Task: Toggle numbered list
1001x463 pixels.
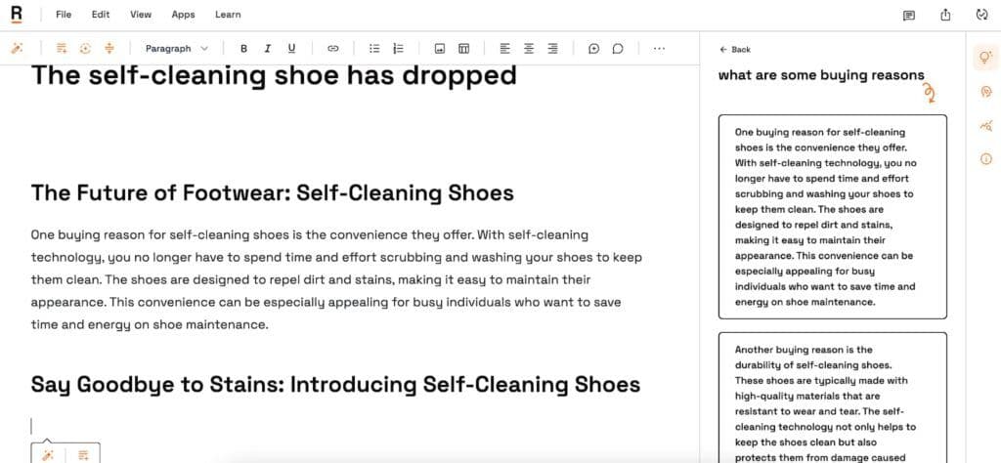Action: point(399,49)
